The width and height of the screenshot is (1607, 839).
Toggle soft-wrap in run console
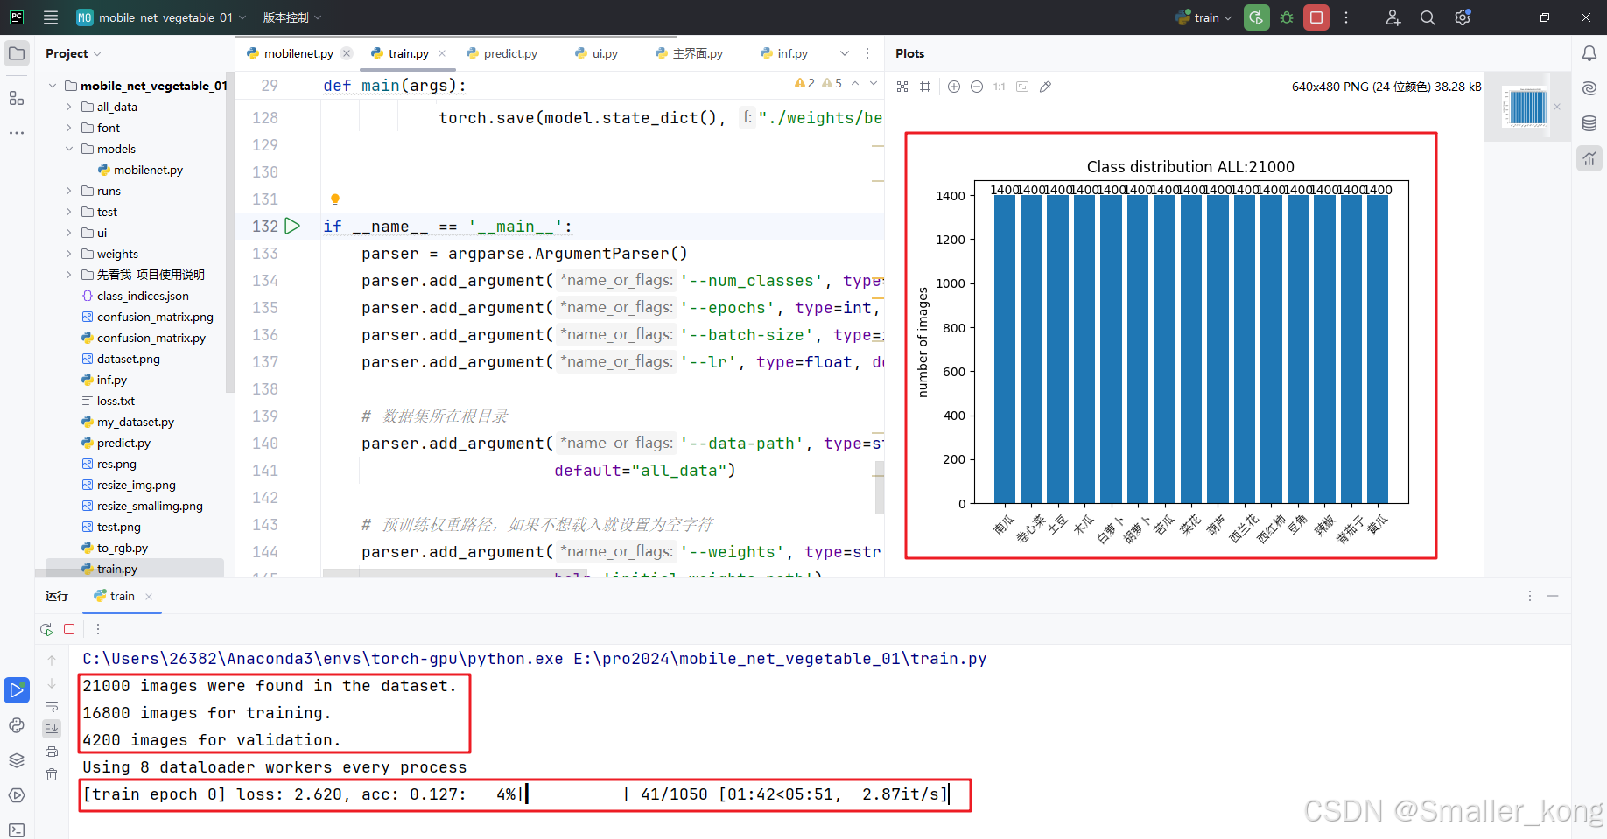[x=52, y=706]
